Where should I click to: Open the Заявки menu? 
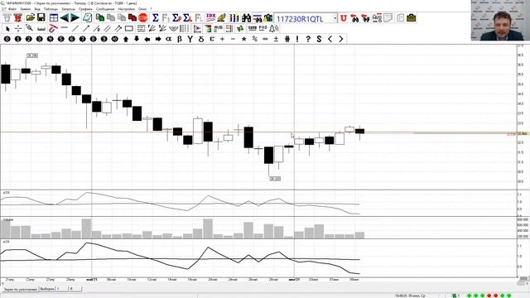pyautogui.click(x=26, y=9)
